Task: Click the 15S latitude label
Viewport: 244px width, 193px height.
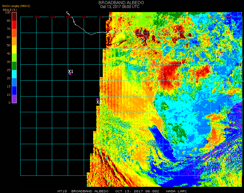Action: (228, 96)
